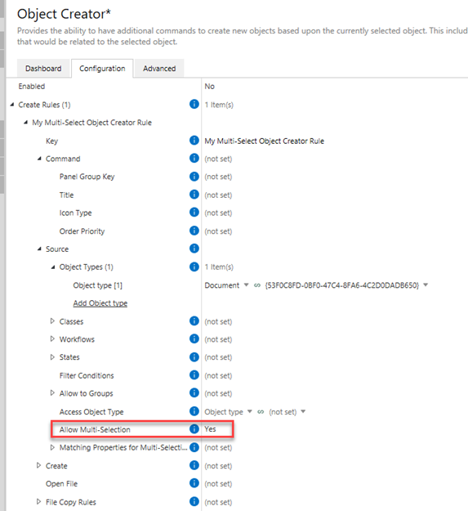Open dropdown arrow after Document GUID
This screenshot has width=468, height=511.
tap(426, 285)
